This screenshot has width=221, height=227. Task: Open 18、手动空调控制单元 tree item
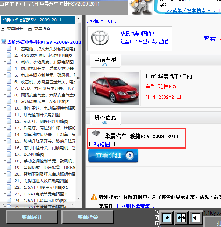44,161
